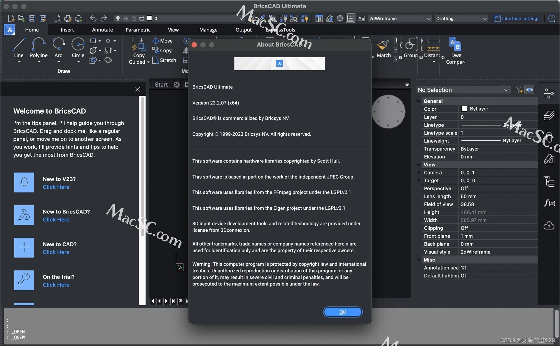The width and height of the screenshot is (560, 346).
Task: Collapse the View section in Properties
Action: coord(419,165)
